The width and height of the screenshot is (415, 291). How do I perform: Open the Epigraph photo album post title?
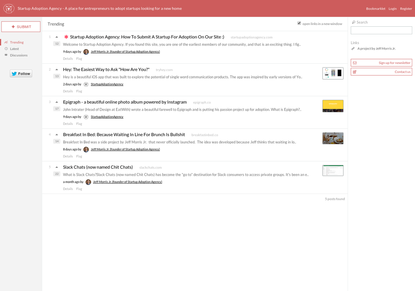[125, 102]
